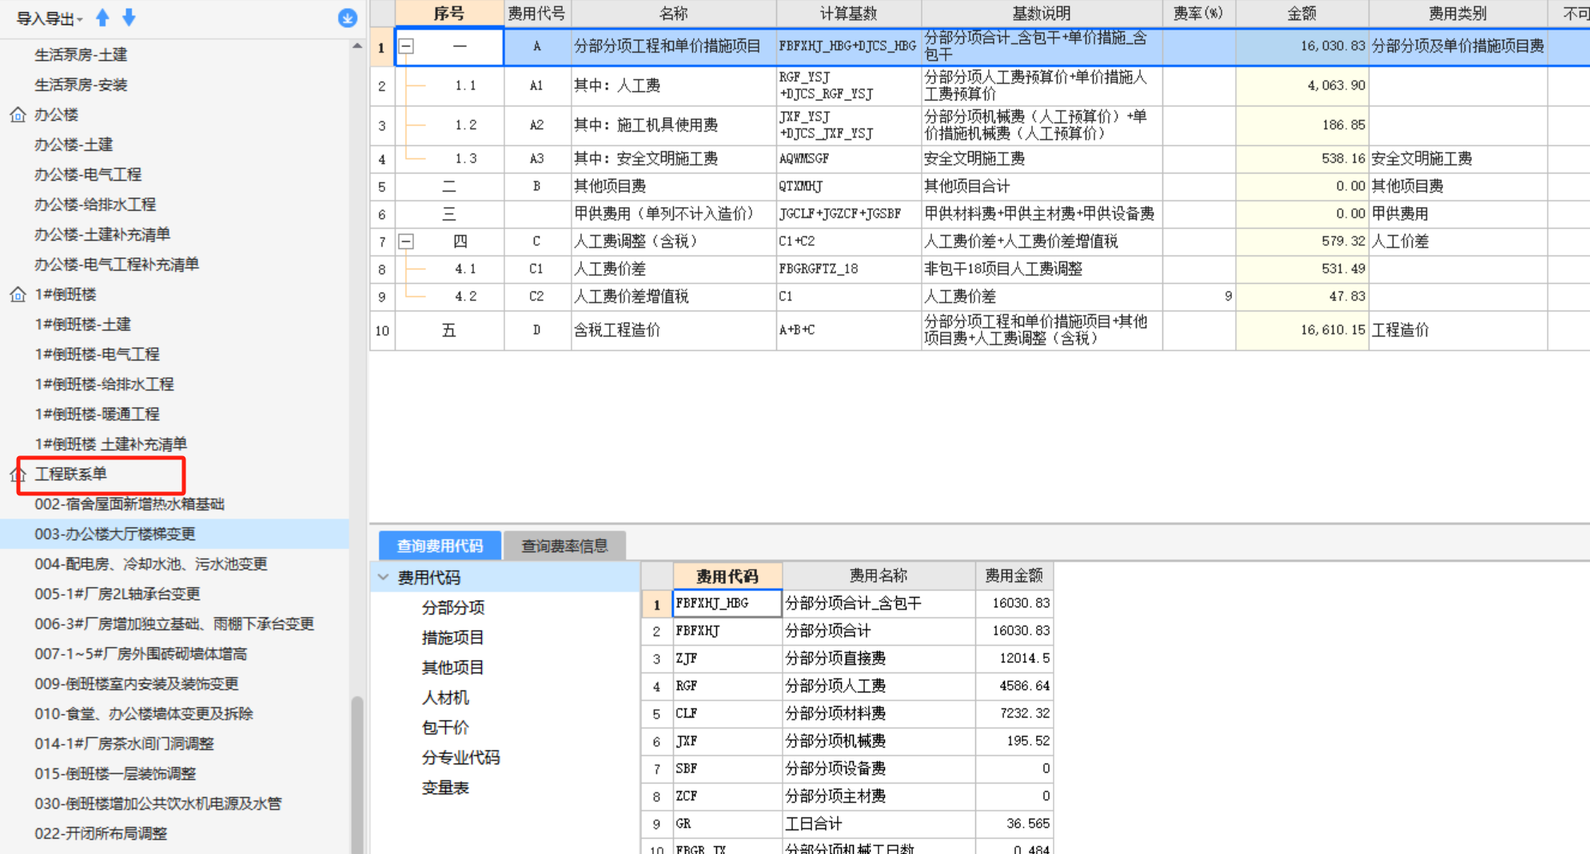Image resolution: width=1590 pixels, height=854 pixels.
Task: Click the fee rate cell showing 9
Action: point(1198,296)
